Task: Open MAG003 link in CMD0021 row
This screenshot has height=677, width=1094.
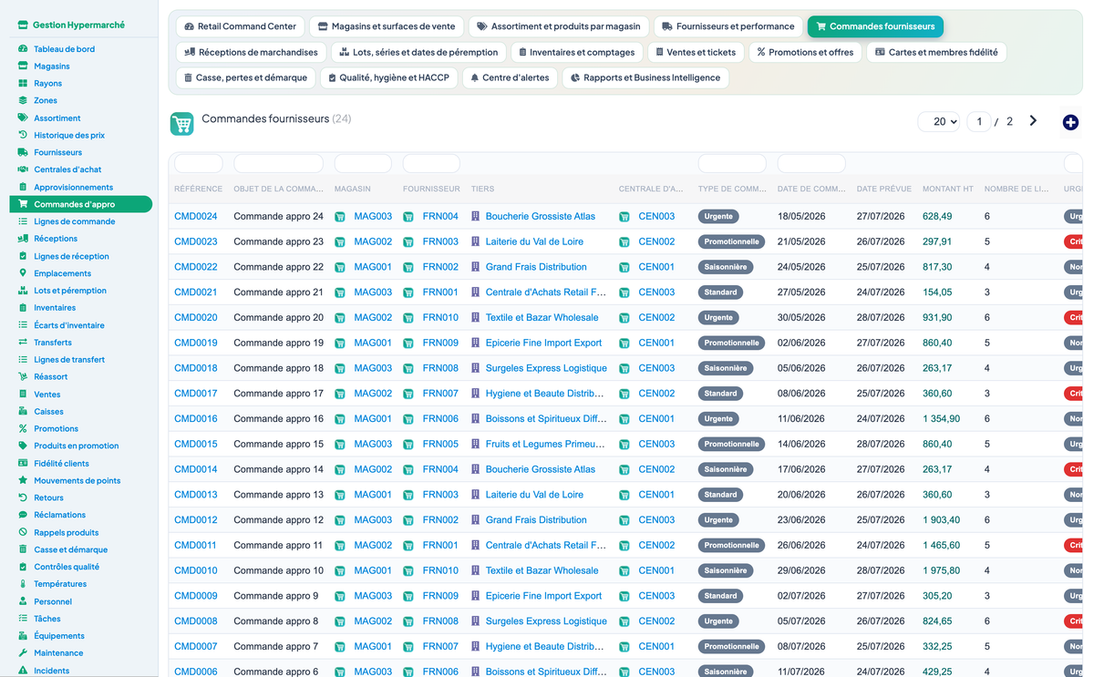Action: [373, 292]
